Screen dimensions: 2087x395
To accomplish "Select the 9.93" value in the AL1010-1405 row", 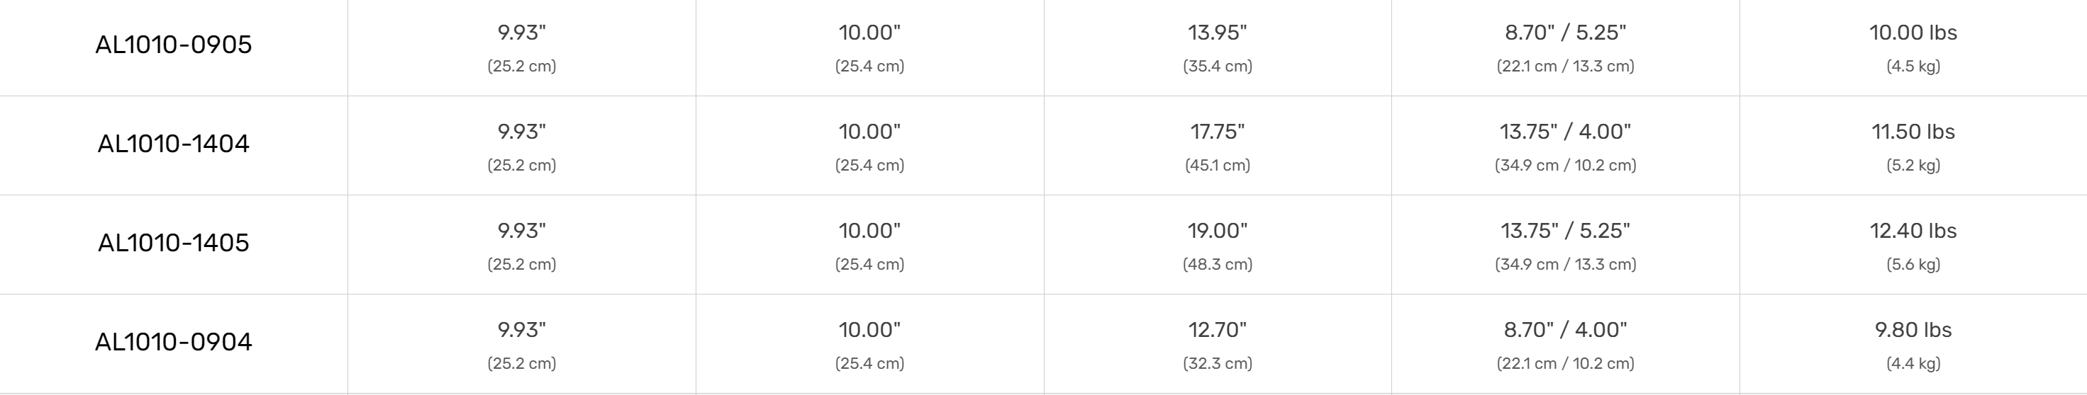I will (522, 231).
